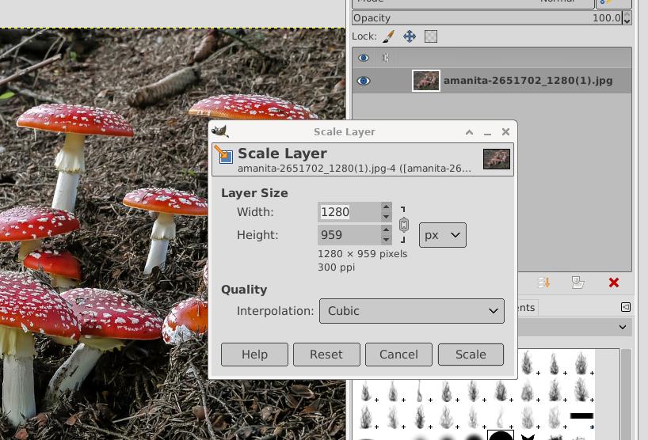This screenshot has height=440, width=648.
Task: Close the Scale Layer dialog window
Action: (x=506, y=131)
